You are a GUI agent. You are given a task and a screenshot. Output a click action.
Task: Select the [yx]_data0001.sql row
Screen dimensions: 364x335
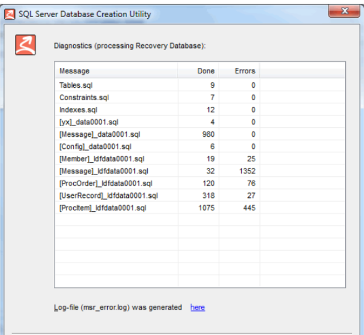pos(200,122)
